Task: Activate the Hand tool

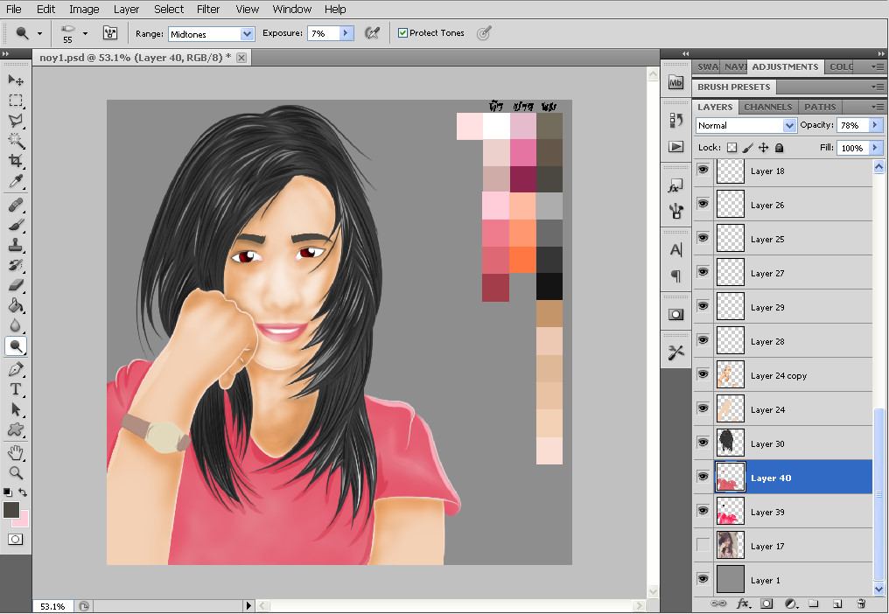Action: [x=16, y=452]
